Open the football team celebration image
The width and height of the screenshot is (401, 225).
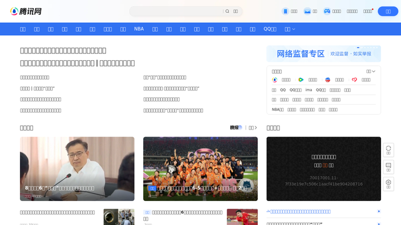(x=201, y=169)
